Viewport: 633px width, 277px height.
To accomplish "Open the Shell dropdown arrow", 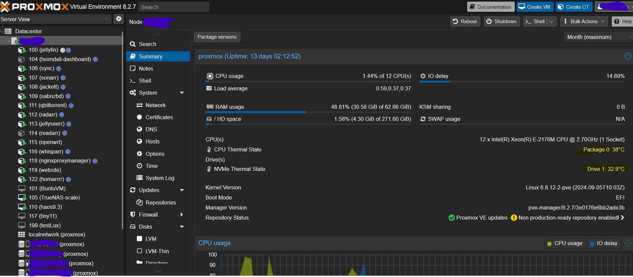I will point(551,21).
